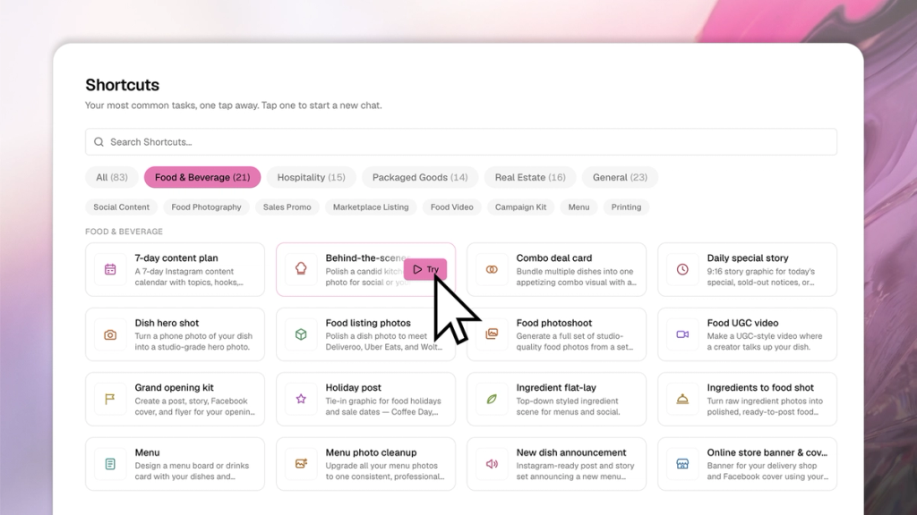The image size is (917, 515).
Task: Click the 'Design a menu board' description
Action: 192,471
